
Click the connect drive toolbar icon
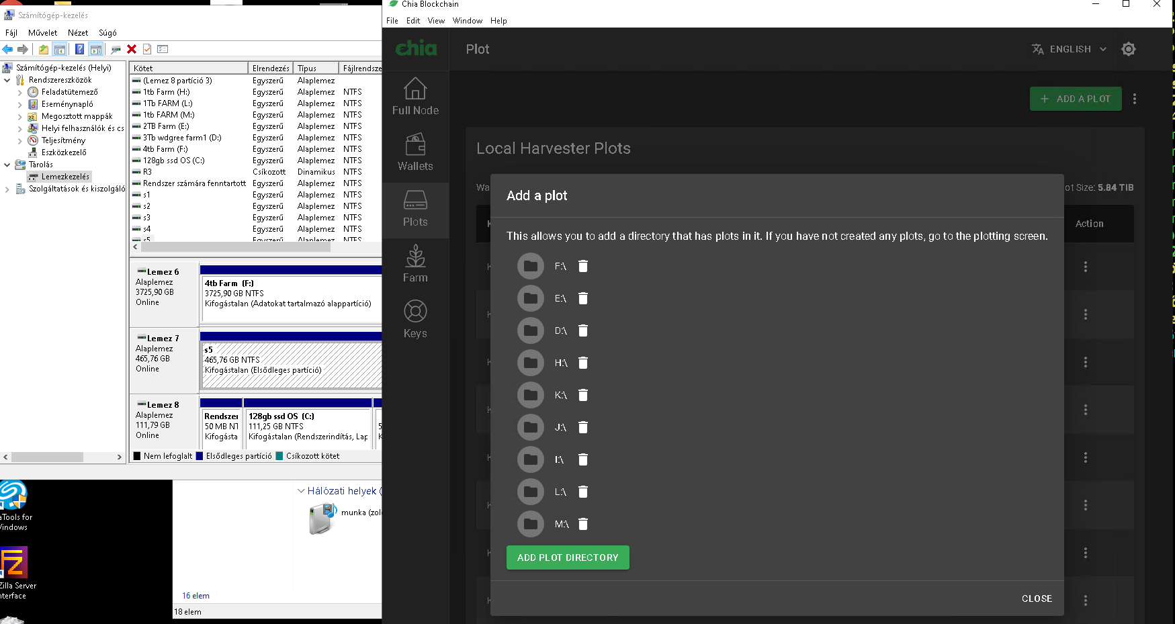116,49
